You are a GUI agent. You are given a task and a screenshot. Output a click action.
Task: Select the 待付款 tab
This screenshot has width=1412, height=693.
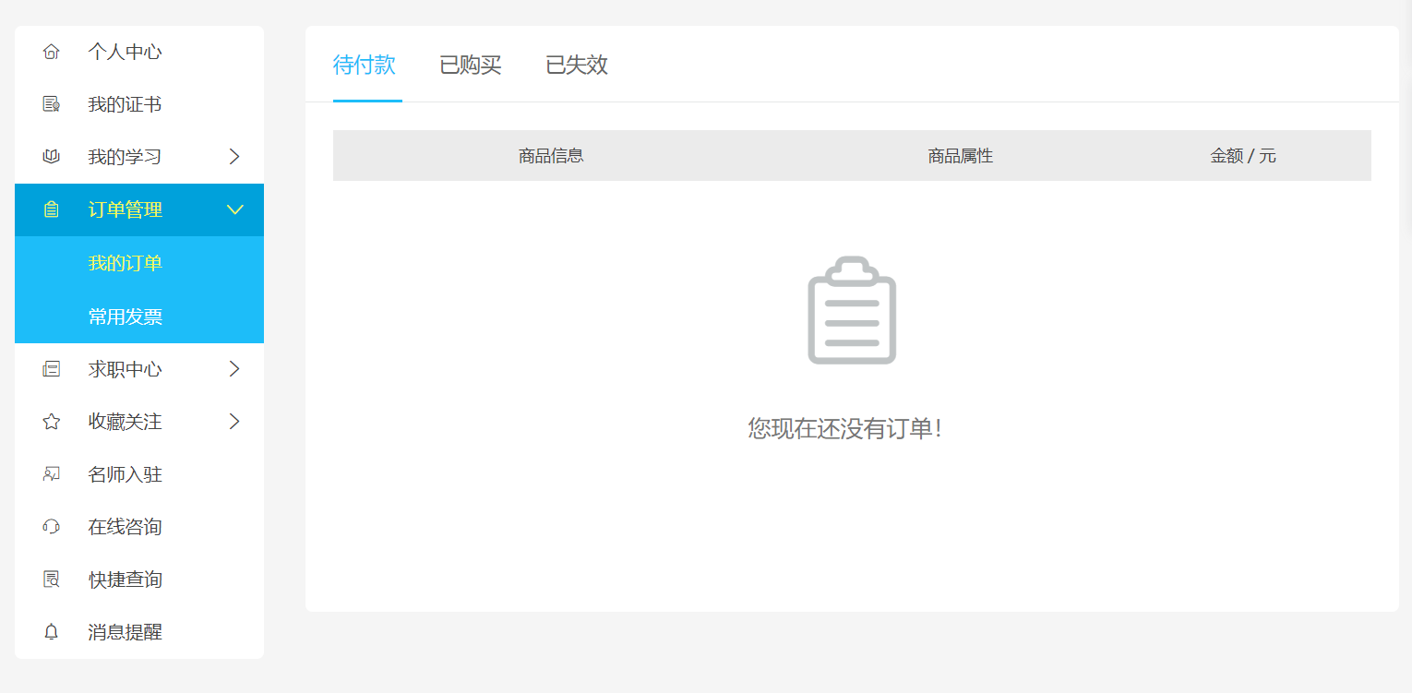pos(365,66)
